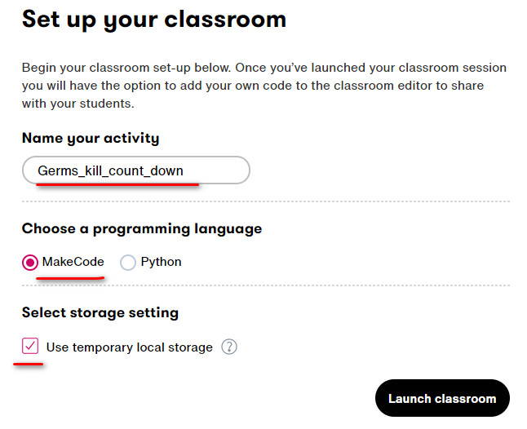Select the MakeCode radio button

click(x=30, y=262)
